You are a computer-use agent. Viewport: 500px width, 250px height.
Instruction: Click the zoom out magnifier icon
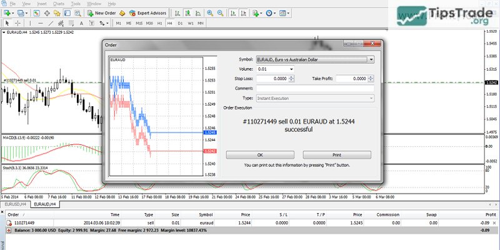pyautogui.click(x=220, y=12)
